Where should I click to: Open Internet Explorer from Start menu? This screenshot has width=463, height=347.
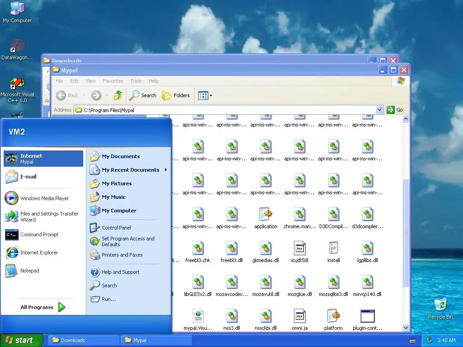[43, 253]
